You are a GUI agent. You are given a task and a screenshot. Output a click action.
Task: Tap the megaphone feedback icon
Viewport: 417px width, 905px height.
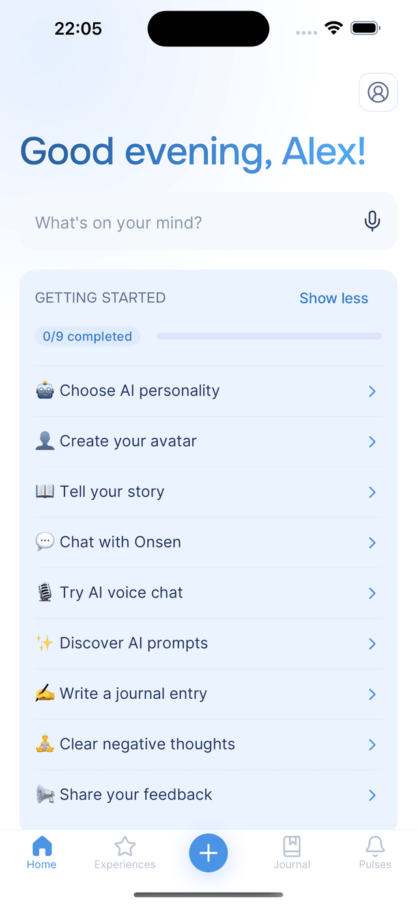pos(44,794)
